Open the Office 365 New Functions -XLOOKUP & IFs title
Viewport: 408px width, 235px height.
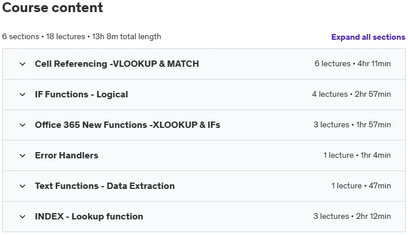(127, 125)
